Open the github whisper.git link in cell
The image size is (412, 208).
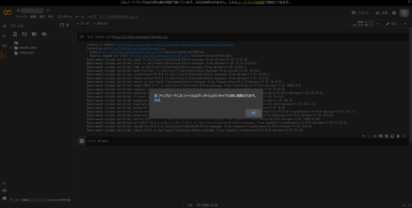tap(141, 37)
